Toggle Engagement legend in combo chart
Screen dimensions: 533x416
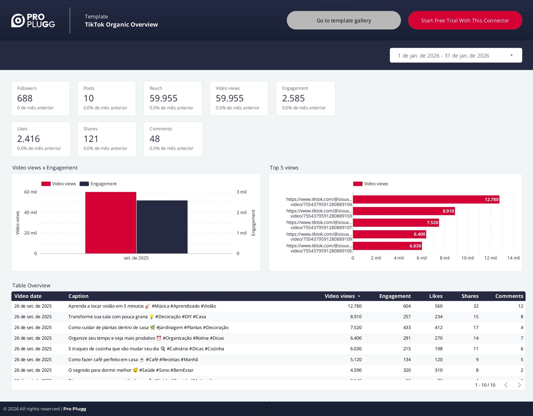coord(98,184)
